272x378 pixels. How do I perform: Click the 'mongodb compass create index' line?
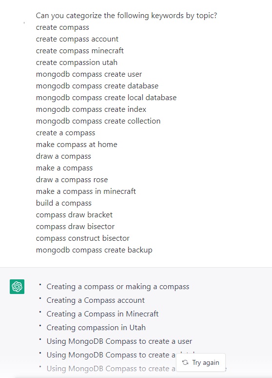(91, 109)
